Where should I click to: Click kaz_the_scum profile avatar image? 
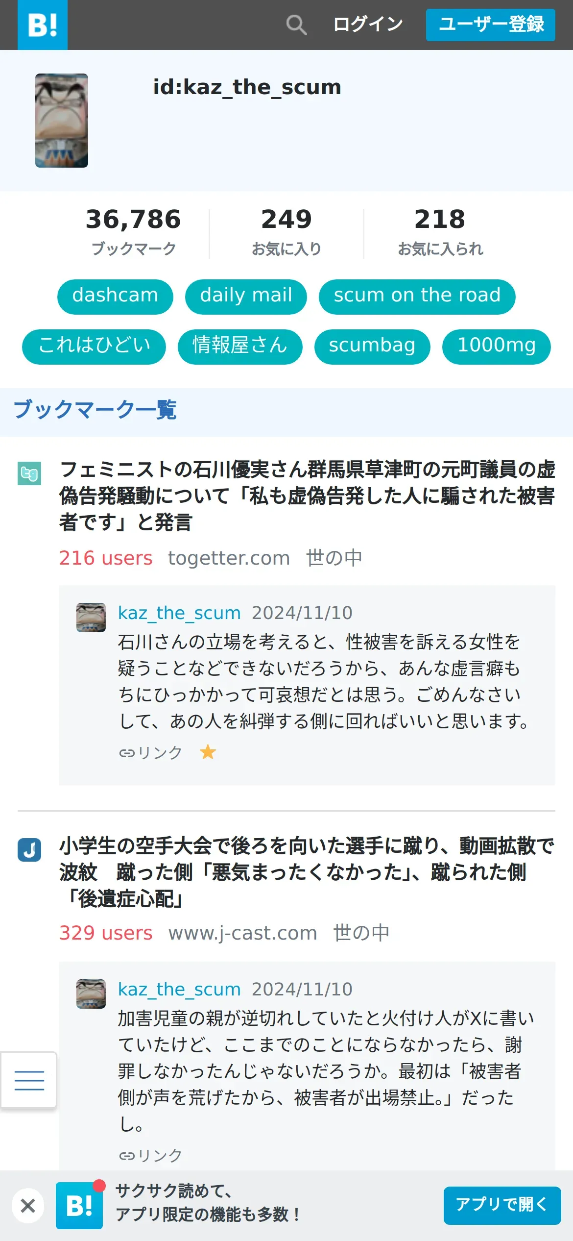[x=62, y=121]
